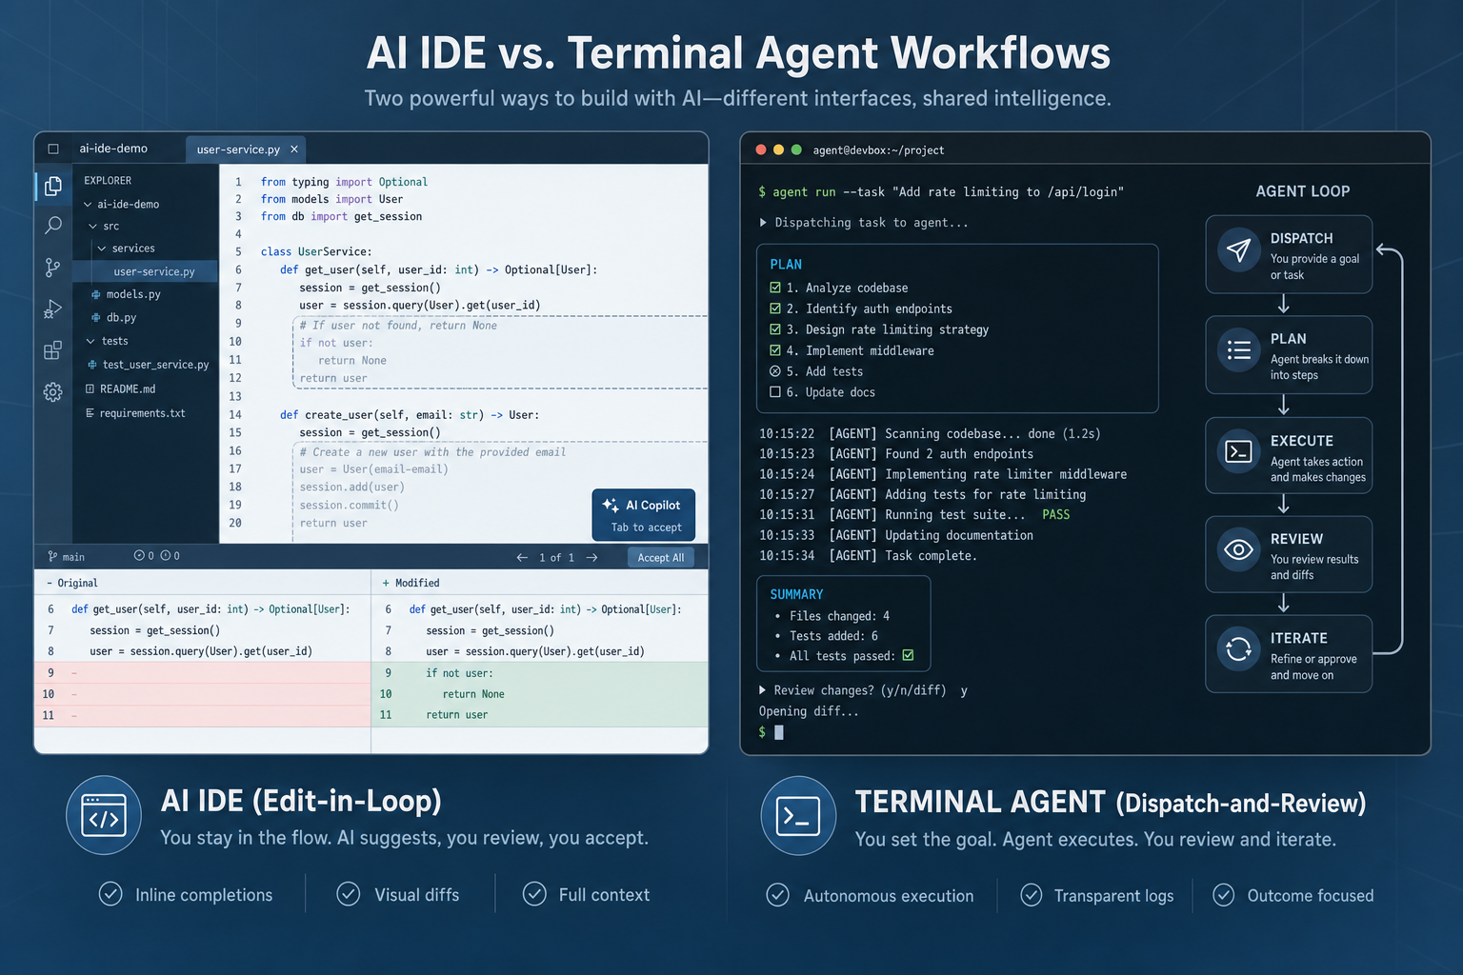The height and width of the screenshot is (975, 1463).
Task: Toggle the Design rate limiting strategy checkbox
Action: pyautogui.click(x=775, y=329)
